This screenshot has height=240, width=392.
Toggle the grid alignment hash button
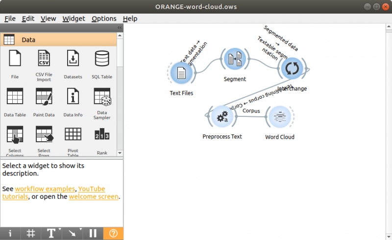coord(30,233)
